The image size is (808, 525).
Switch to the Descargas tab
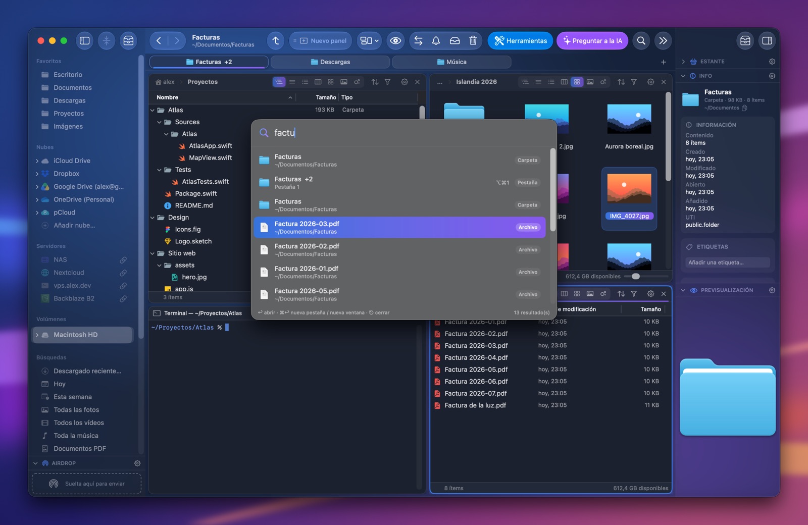(x=330, y=62)
